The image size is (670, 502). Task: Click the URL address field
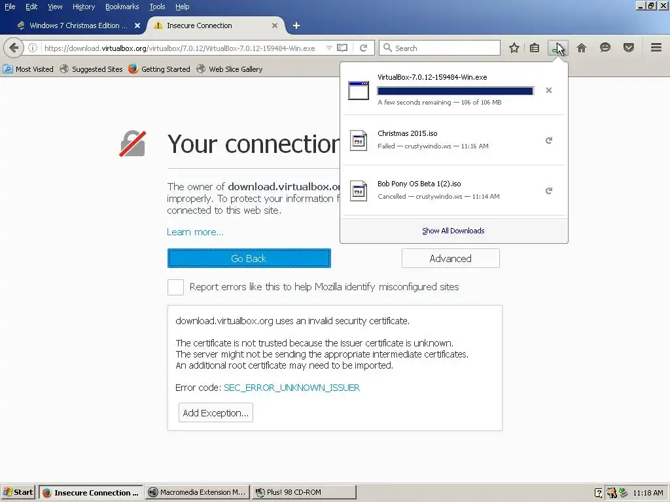coord(180,48)
